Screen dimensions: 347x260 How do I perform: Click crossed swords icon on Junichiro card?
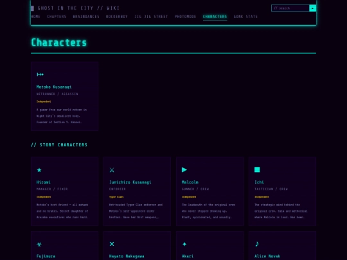112,169
